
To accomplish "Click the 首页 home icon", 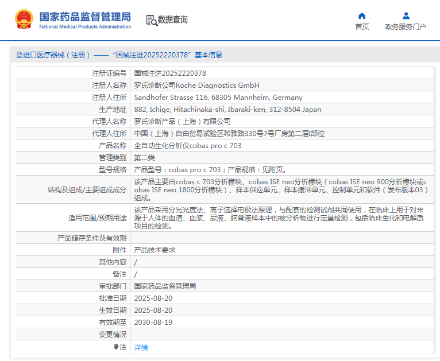I will [362, 15].
